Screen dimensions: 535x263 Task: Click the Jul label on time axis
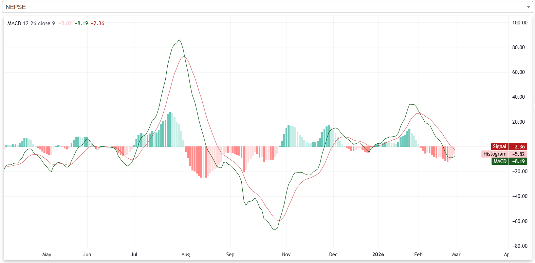coord(134,255)
